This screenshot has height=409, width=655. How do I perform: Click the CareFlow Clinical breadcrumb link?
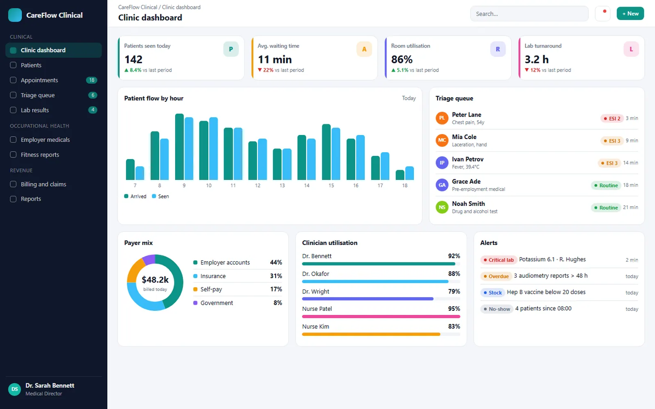point(138,7)
